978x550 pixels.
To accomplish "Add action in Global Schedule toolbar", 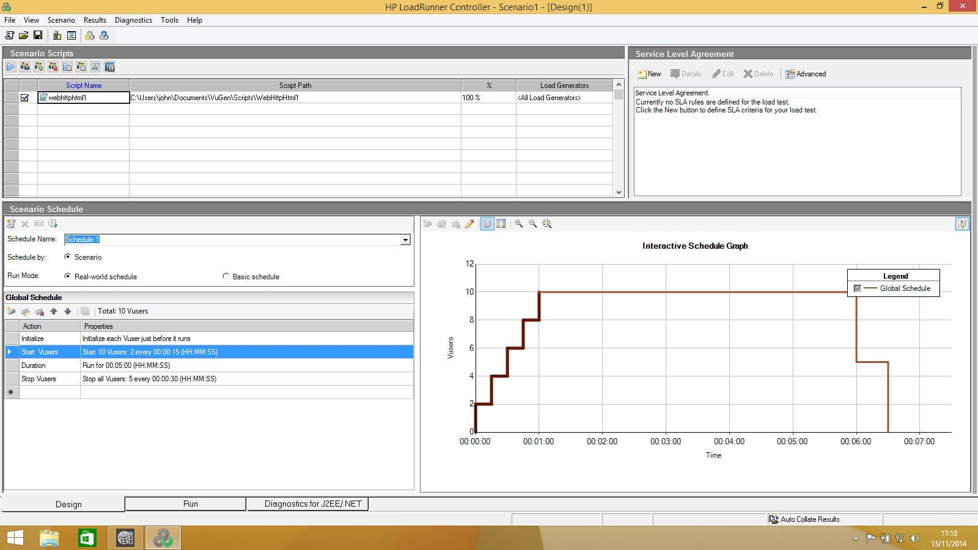I will tap(11, 311).
